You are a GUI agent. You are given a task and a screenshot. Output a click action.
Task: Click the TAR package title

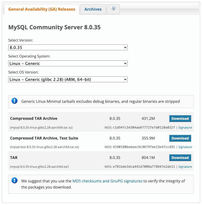[14, 158]
